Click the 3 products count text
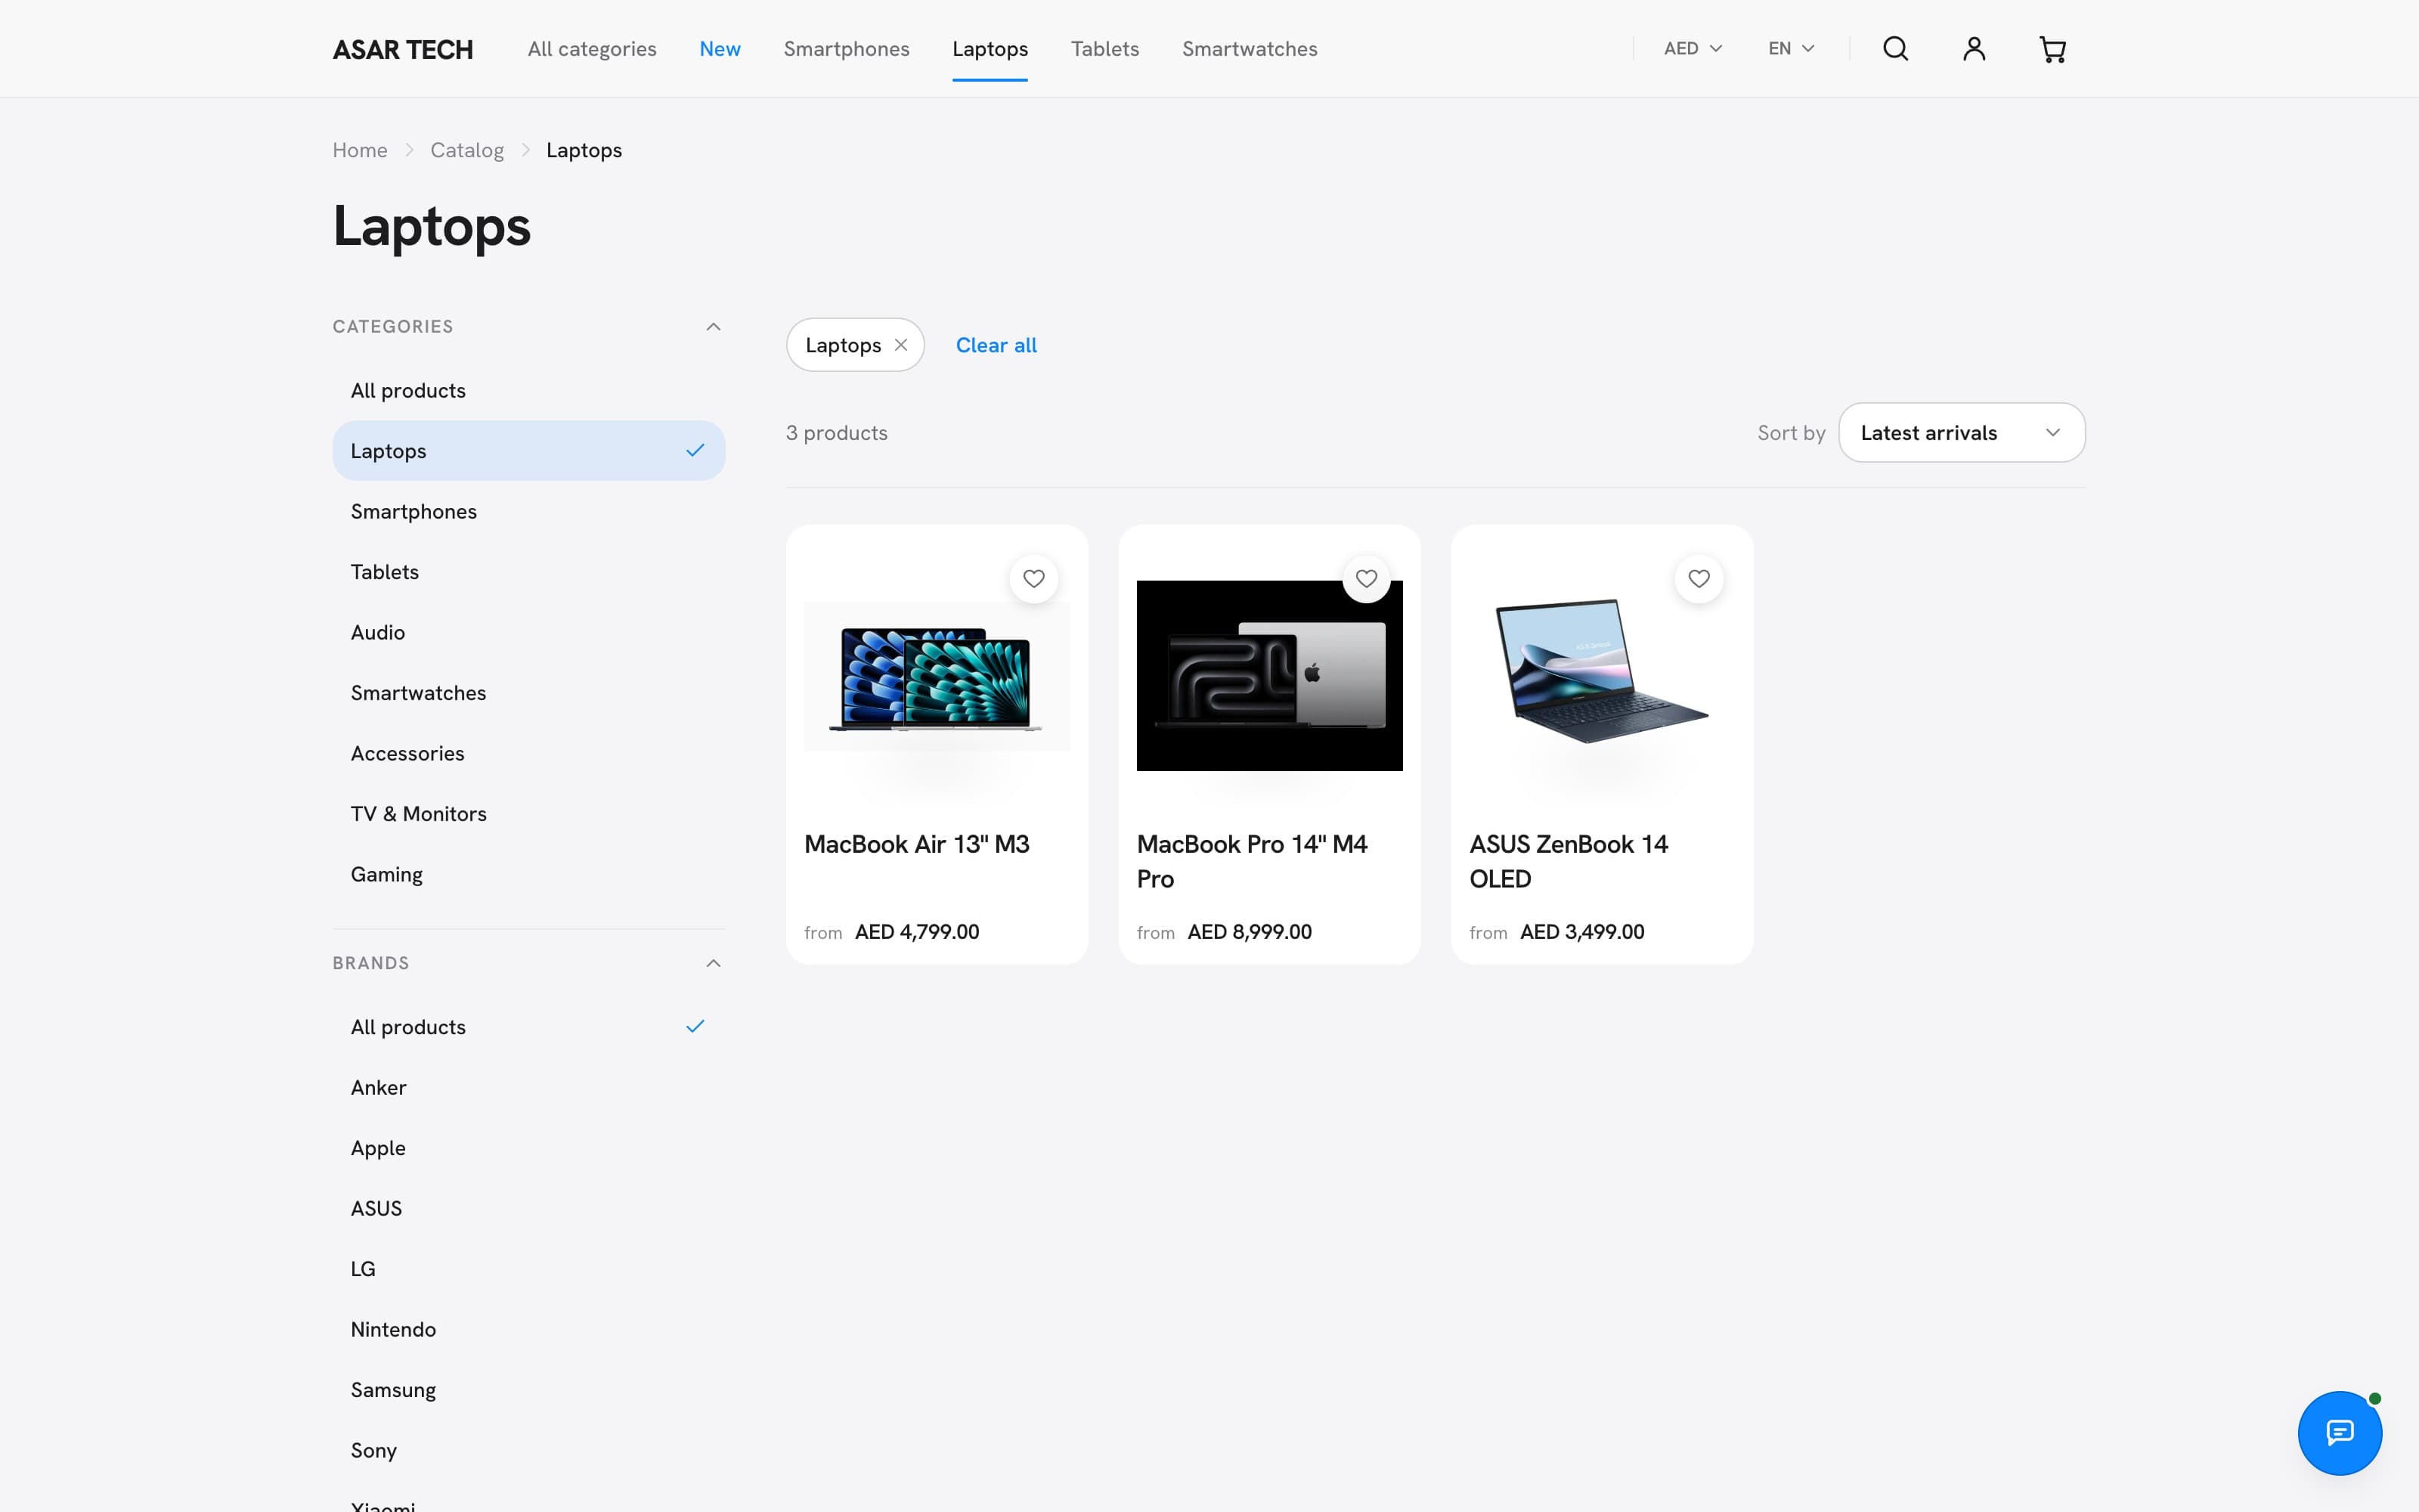This screenshot has width=2419, height=1512. point(837,433)
